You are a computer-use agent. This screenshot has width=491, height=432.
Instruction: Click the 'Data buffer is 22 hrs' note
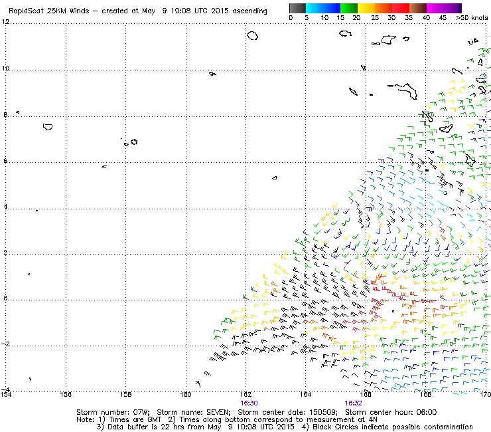coord(147,427)
